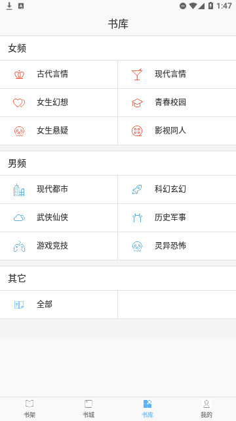Tap the rocket icon for 科幻玄幻
This screenshot has width=236, height=421.
pyautogui.click(x=137, y=190)
